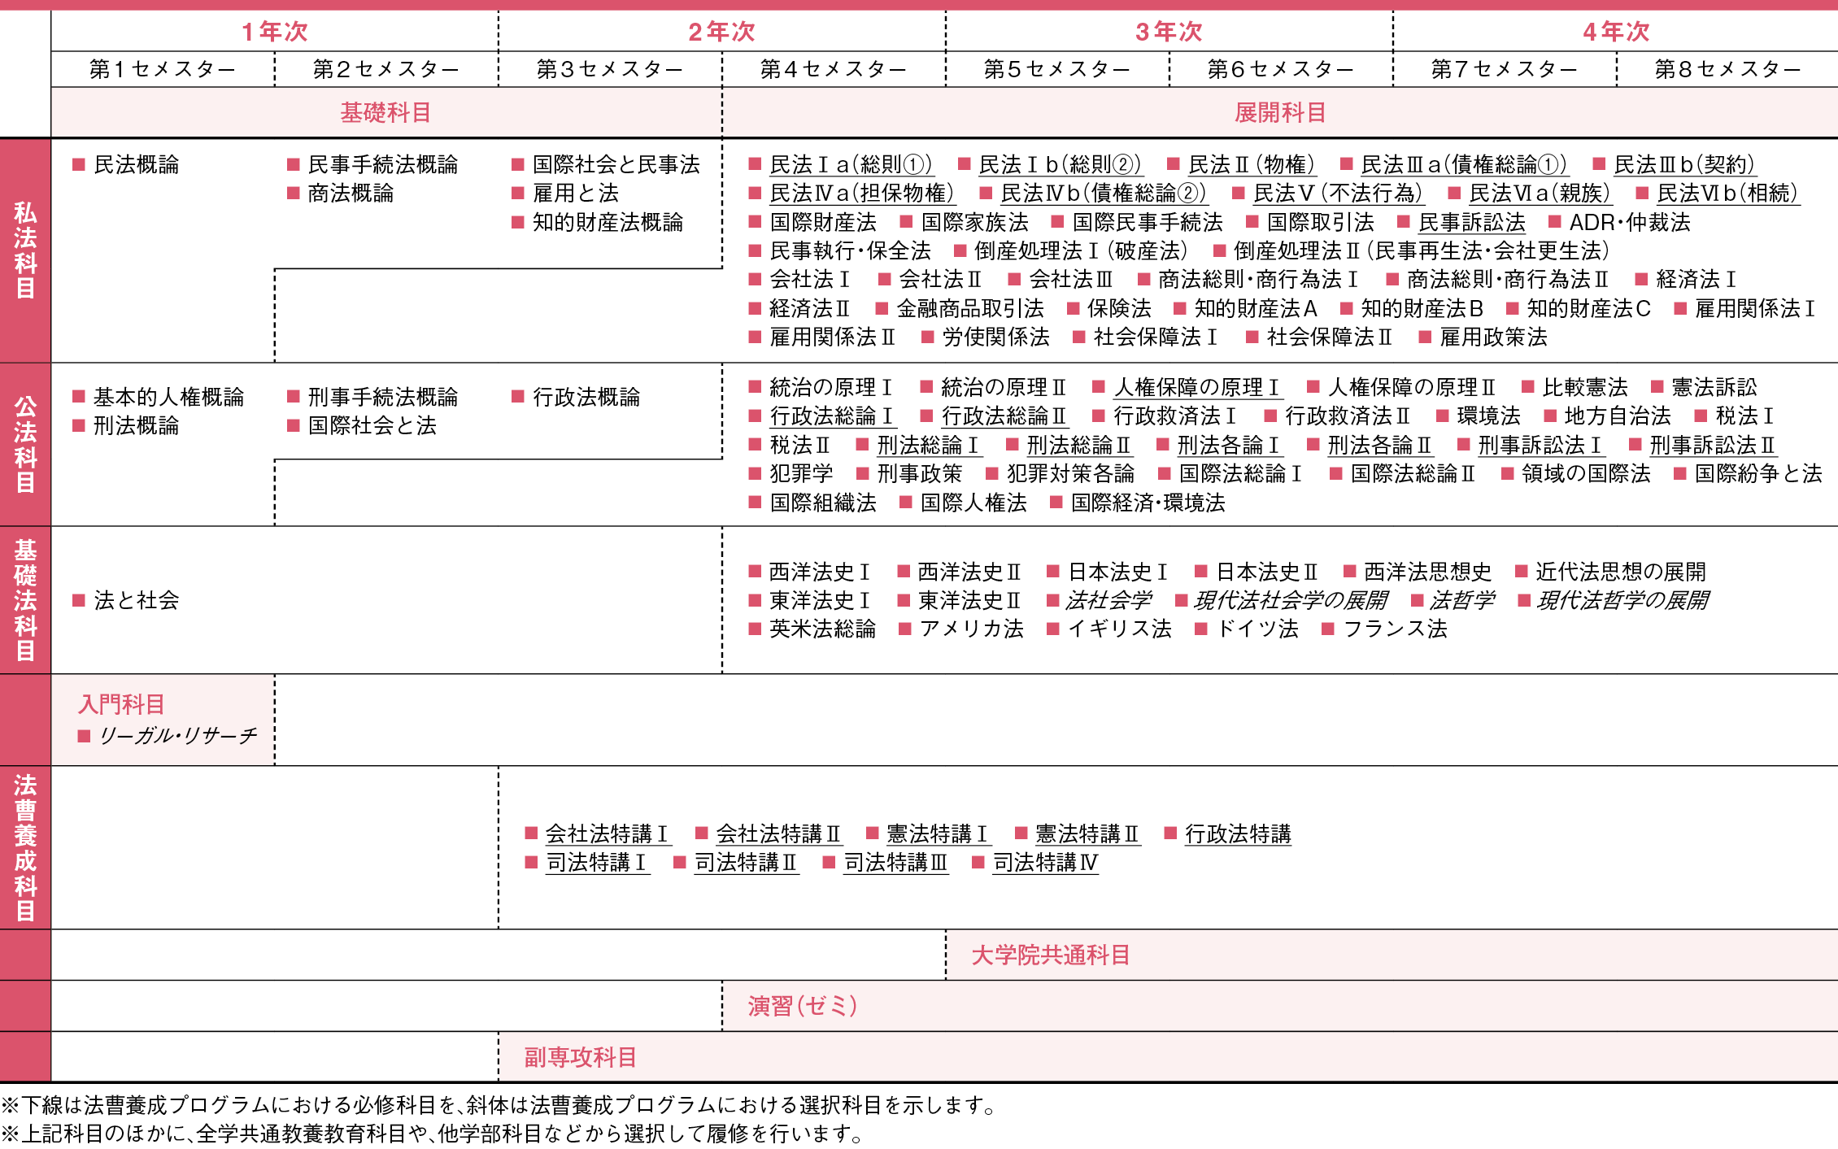Select the course 労使関係法
Screen dimensions: 1838x1149
(995, 337)
